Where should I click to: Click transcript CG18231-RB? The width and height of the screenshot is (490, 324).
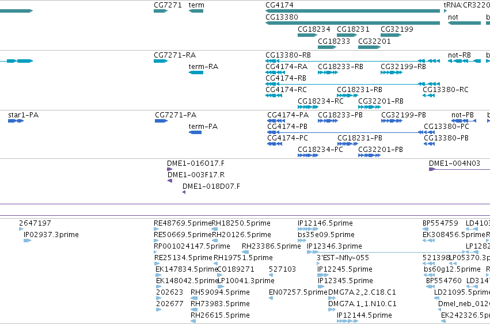[x=359, y=90]
